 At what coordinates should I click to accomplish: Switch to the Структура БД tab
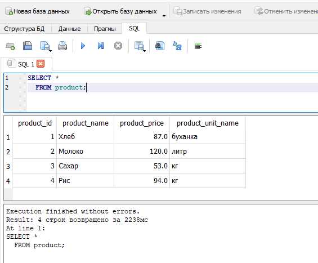(x=24, y=29)
